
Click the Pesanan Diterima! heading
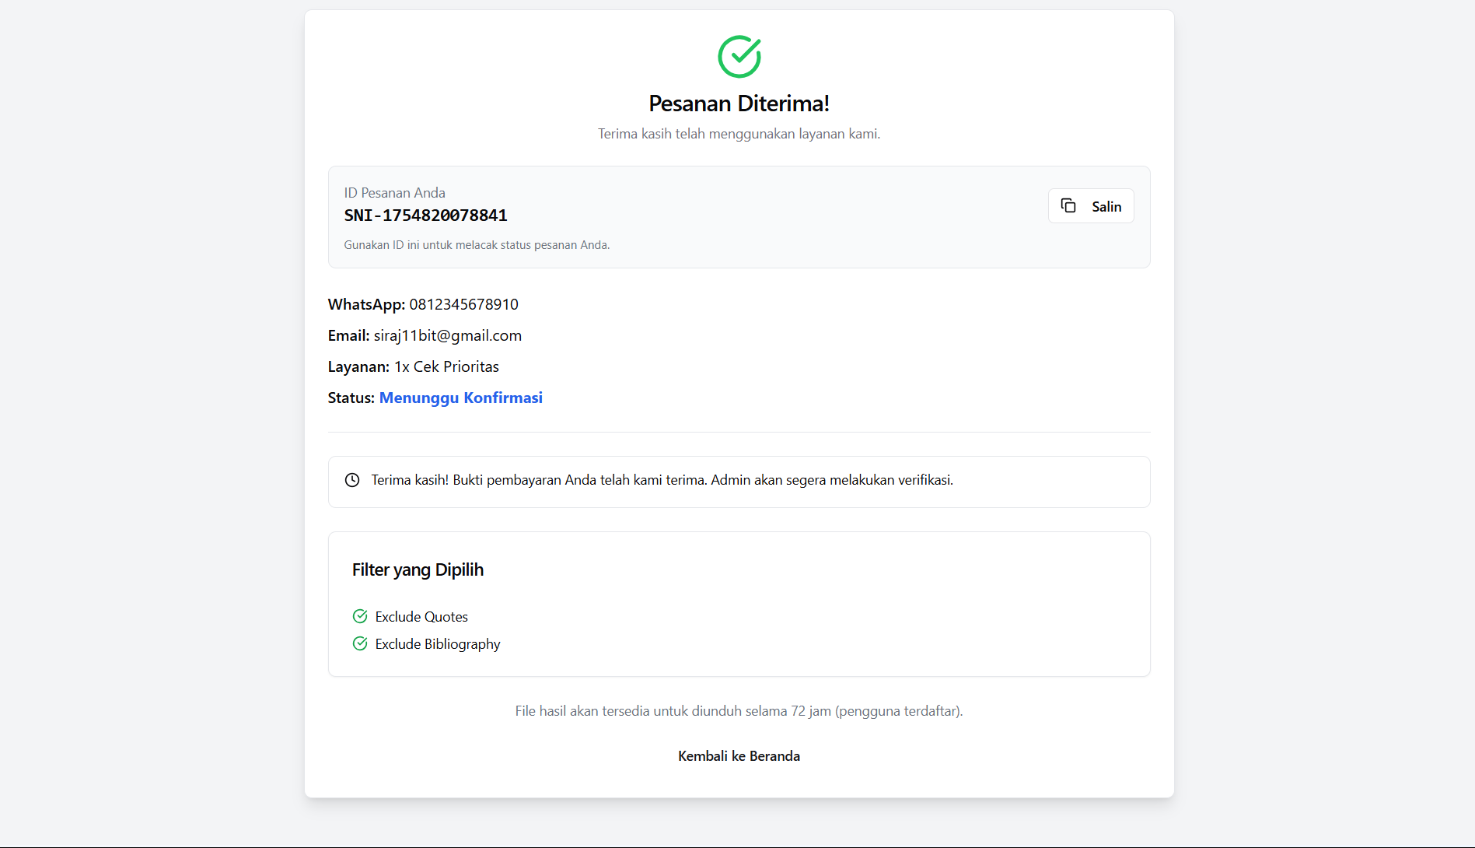click(x=739, y=103)
